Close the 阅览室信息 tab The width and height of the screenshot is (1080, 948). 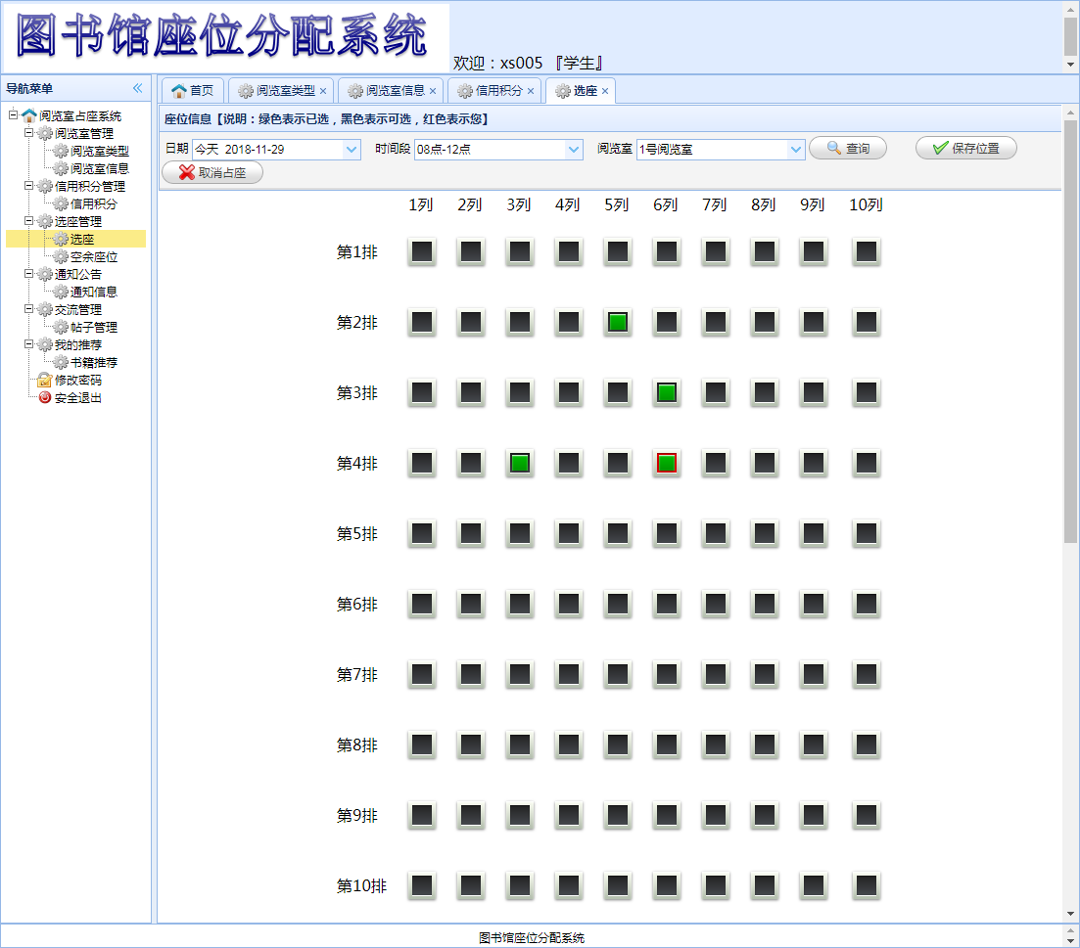433,91
